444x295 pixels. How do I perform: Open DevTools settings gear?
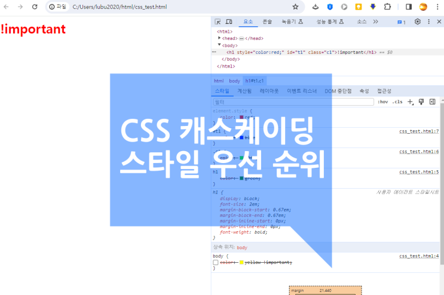[417, 21]
